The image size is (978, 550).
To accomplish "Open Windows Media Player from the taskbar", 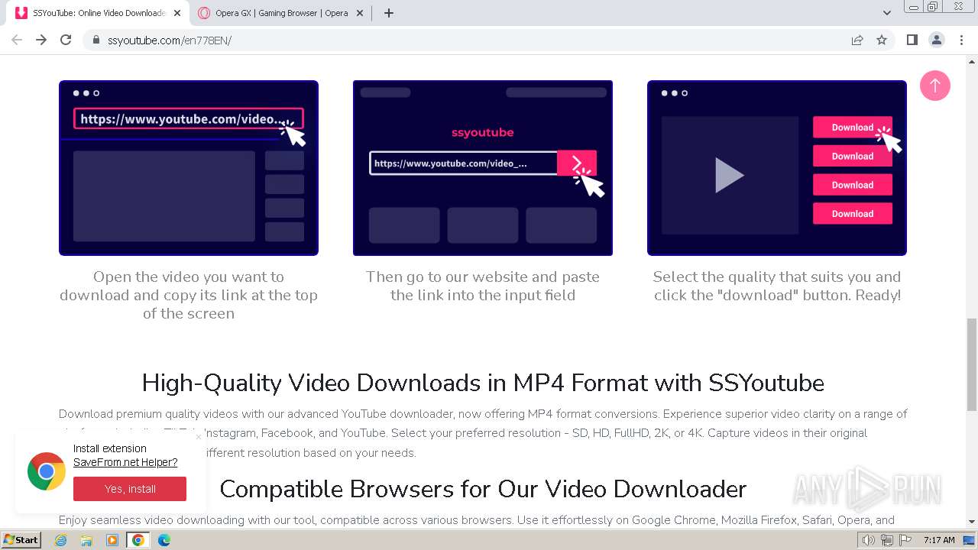I will pyautogui.click(x=112, y=540).
